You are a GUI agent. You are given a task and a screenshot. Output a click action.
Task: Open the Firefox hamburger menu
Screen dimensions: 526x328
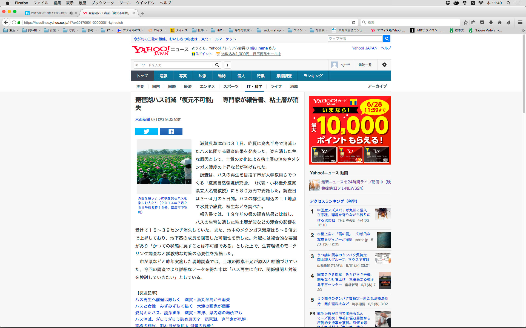(520, 22)
